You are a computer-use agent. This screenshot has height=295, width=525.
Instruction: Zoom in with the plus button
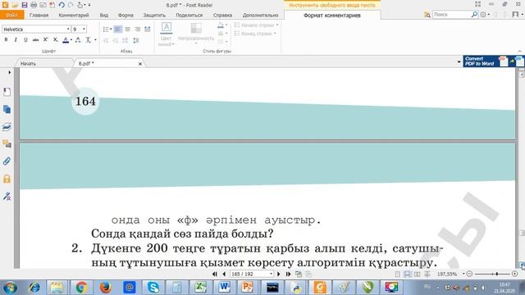pyautogui.click(x=515, y=274)
